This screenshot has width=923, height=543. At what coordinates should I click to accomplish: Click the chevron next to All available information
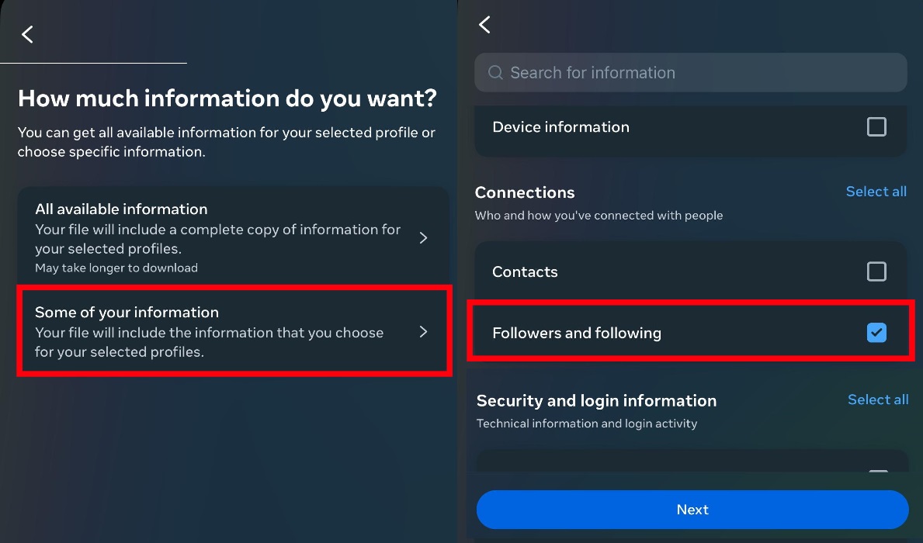pyautogui.click(x=423, y=238)
